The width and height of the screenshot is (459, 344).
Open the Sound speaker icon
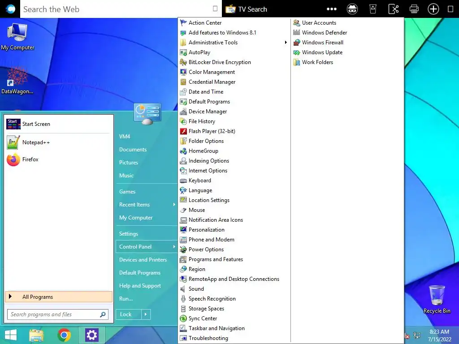point(183,289)
